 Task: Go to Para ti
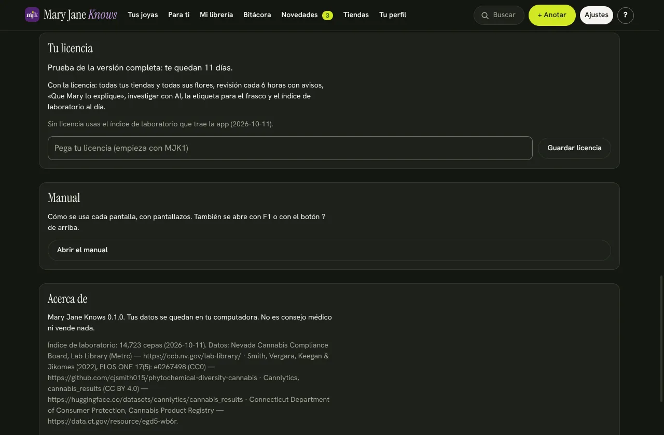click(179, 15)
